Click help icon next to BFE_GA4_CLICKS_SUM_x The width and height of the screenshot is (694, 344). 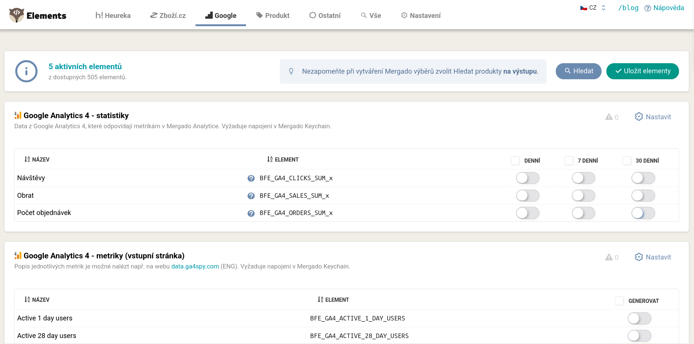(251, 178)
